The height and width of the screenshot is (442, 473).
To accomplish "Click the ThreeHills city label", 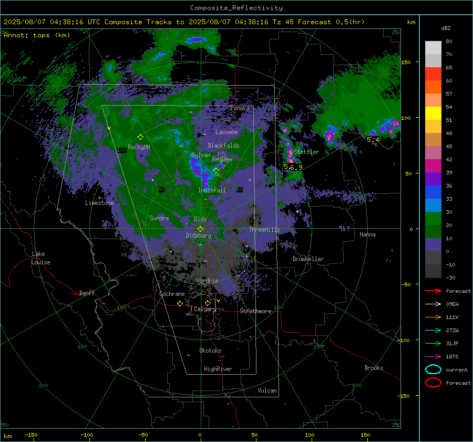I will coord(264,230).
